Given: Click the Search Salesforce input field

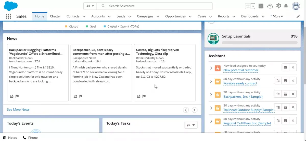Looking at the screenshot, I should 155,6.
